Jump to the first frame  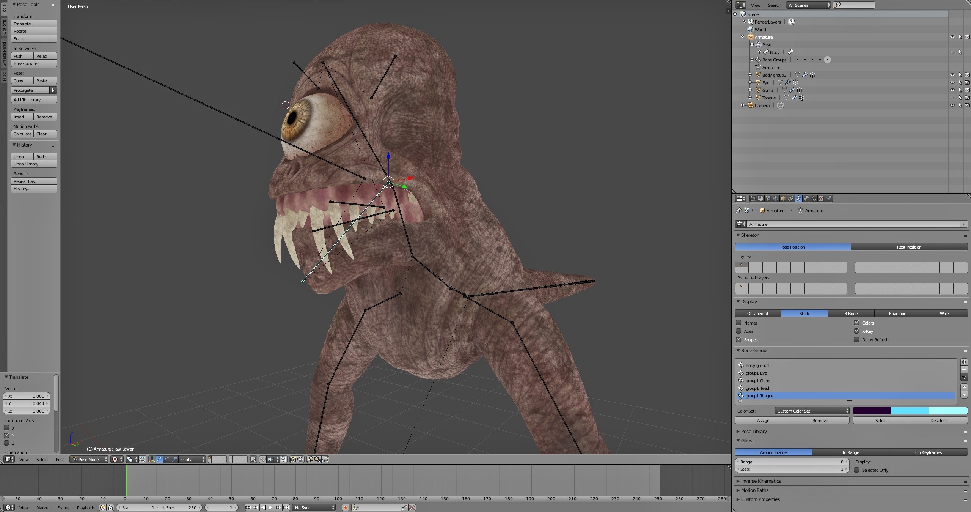(248, 507)
